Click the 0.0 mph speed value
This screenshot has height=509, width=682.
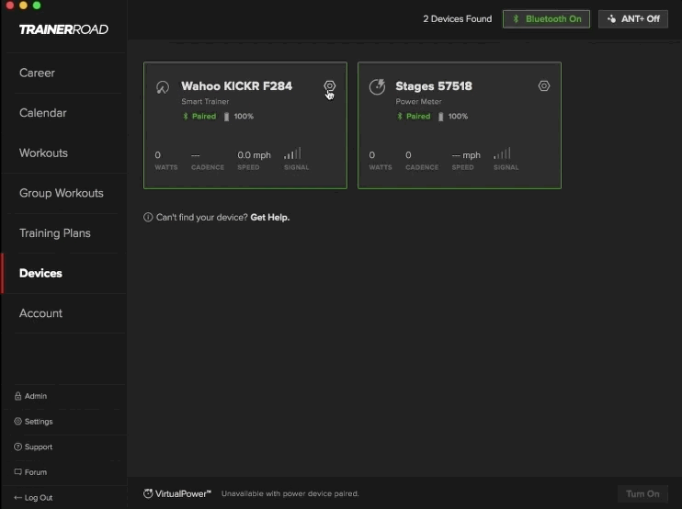[x=254, y=155]
